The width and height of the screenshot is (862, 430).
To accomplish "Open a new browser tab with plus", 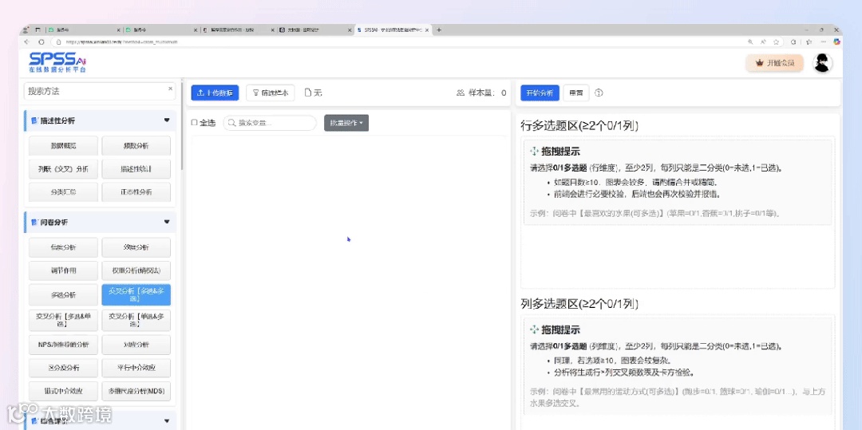I will coord(439,30).
